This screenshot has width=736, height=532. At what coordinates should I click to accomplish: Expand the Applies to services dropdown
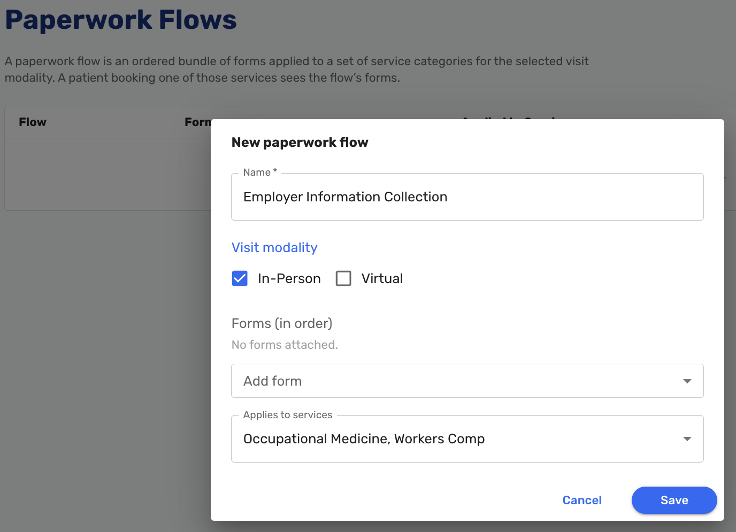pos(467,439)
